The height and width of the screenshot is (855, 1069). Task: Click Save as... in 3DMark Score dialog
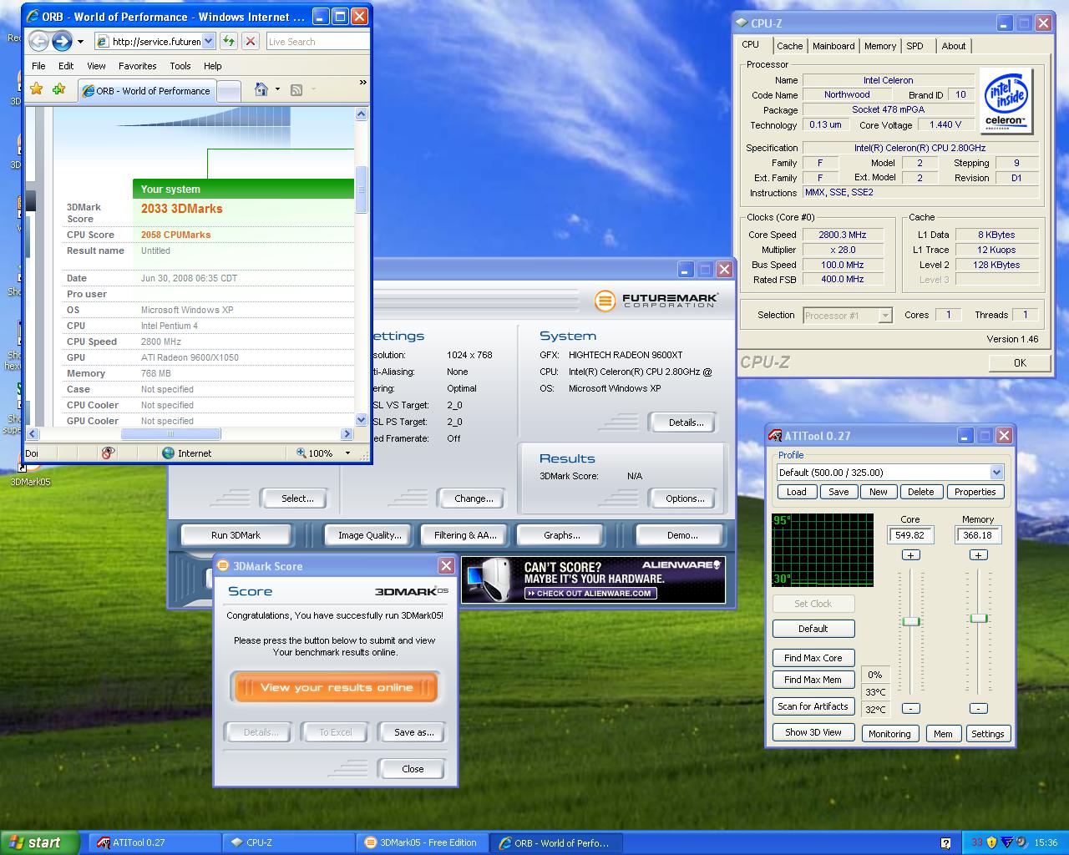413,732
